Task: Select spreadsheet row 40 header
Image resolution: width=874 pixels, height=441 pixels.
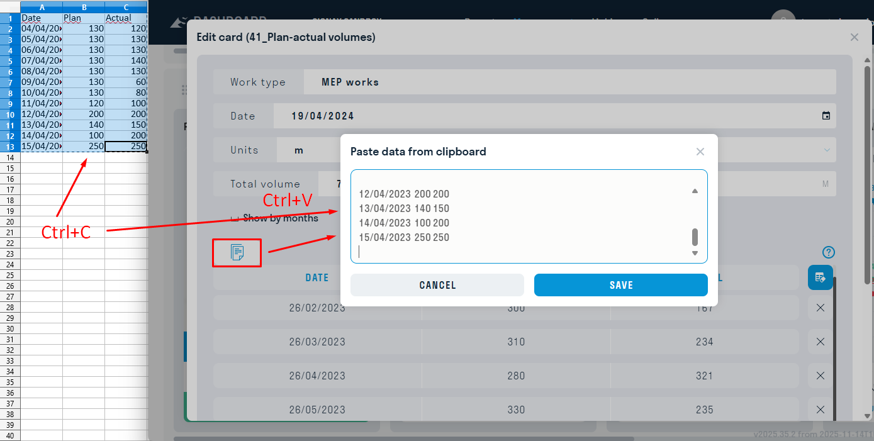Action: 10,435
